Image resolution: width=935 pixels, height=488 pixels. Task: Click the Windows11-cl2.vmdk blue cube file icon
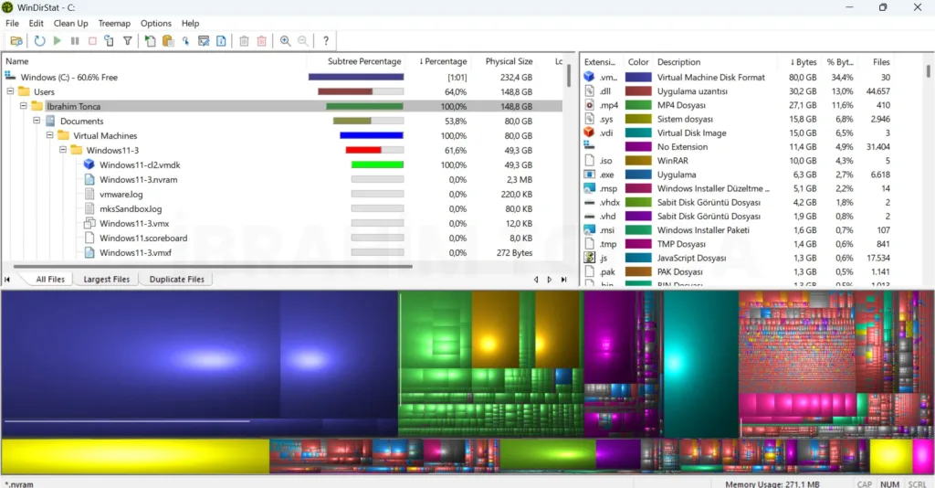pyautogui.click(x=89, y=164)
